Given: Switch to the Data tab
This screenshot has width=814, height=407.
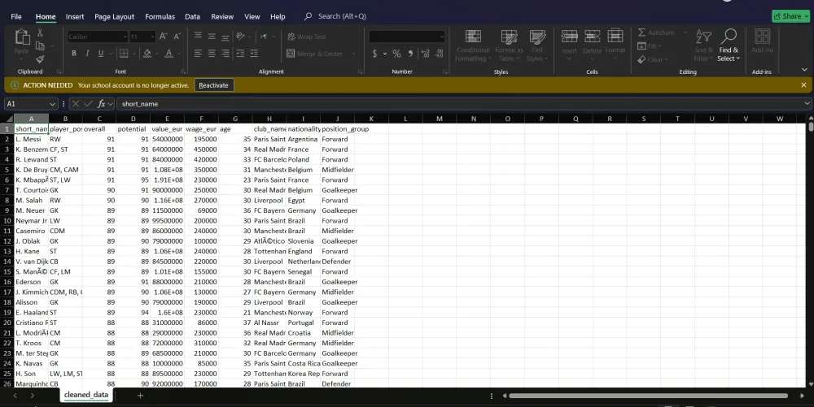Looking at the screenshot, I should 193,16.
